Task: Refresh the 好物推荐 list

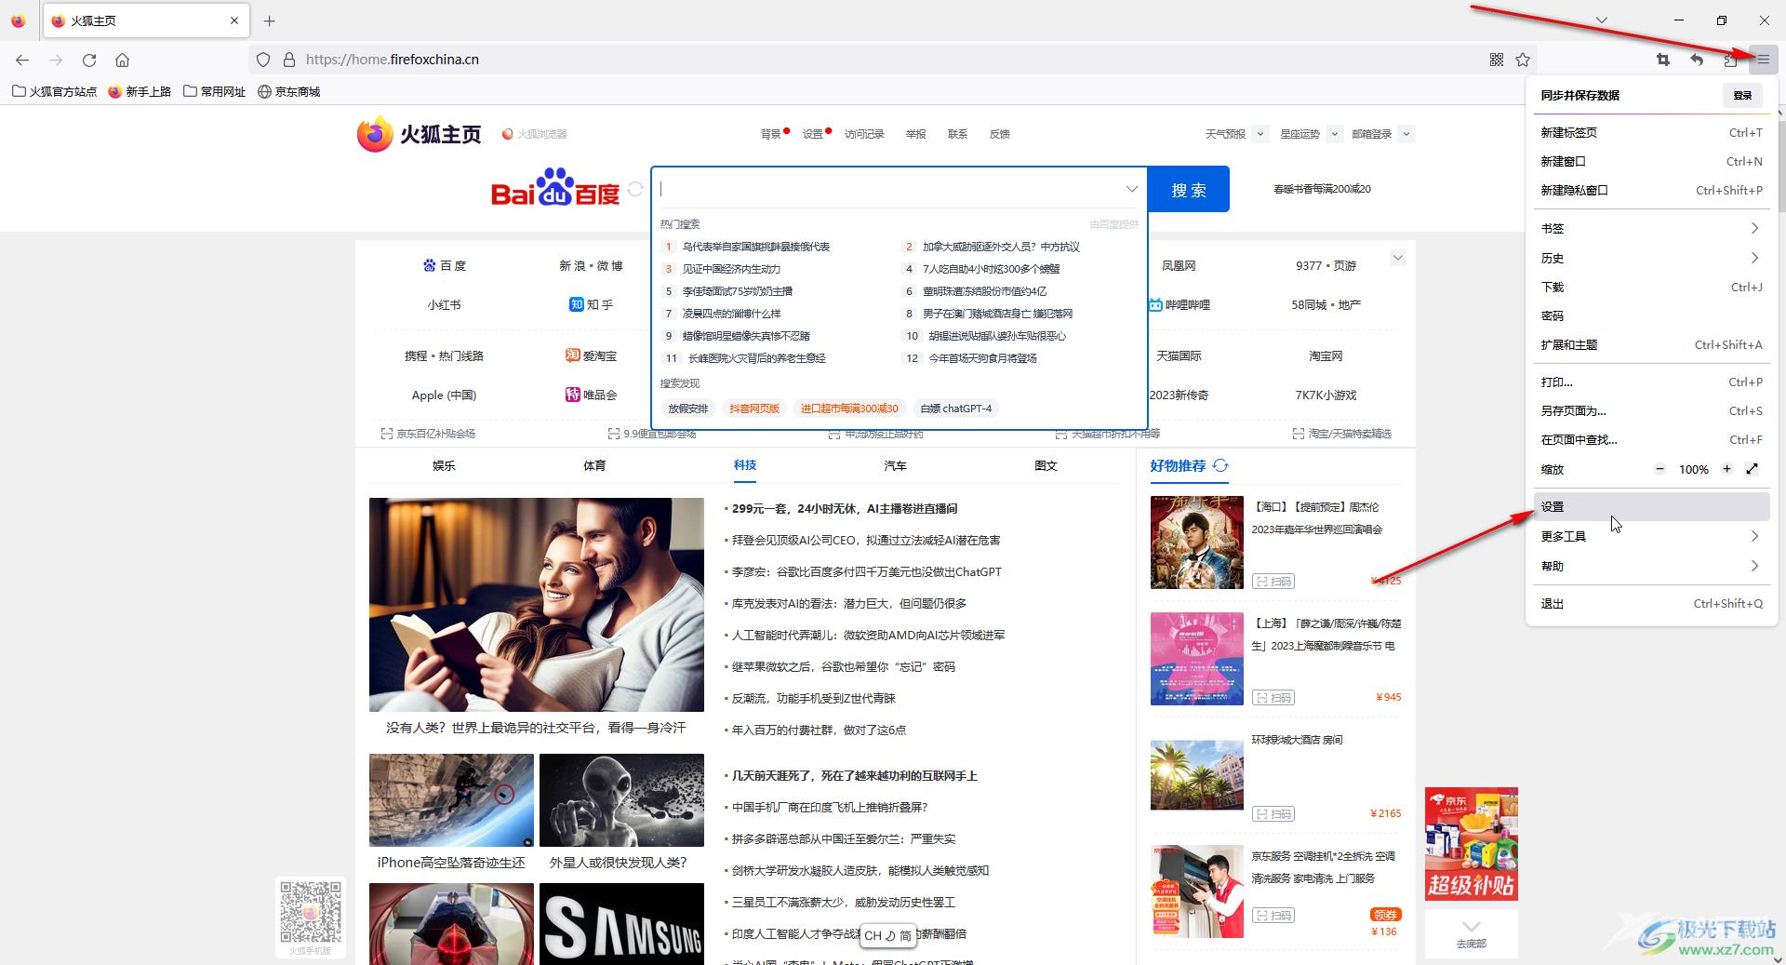Action: 1220,465
